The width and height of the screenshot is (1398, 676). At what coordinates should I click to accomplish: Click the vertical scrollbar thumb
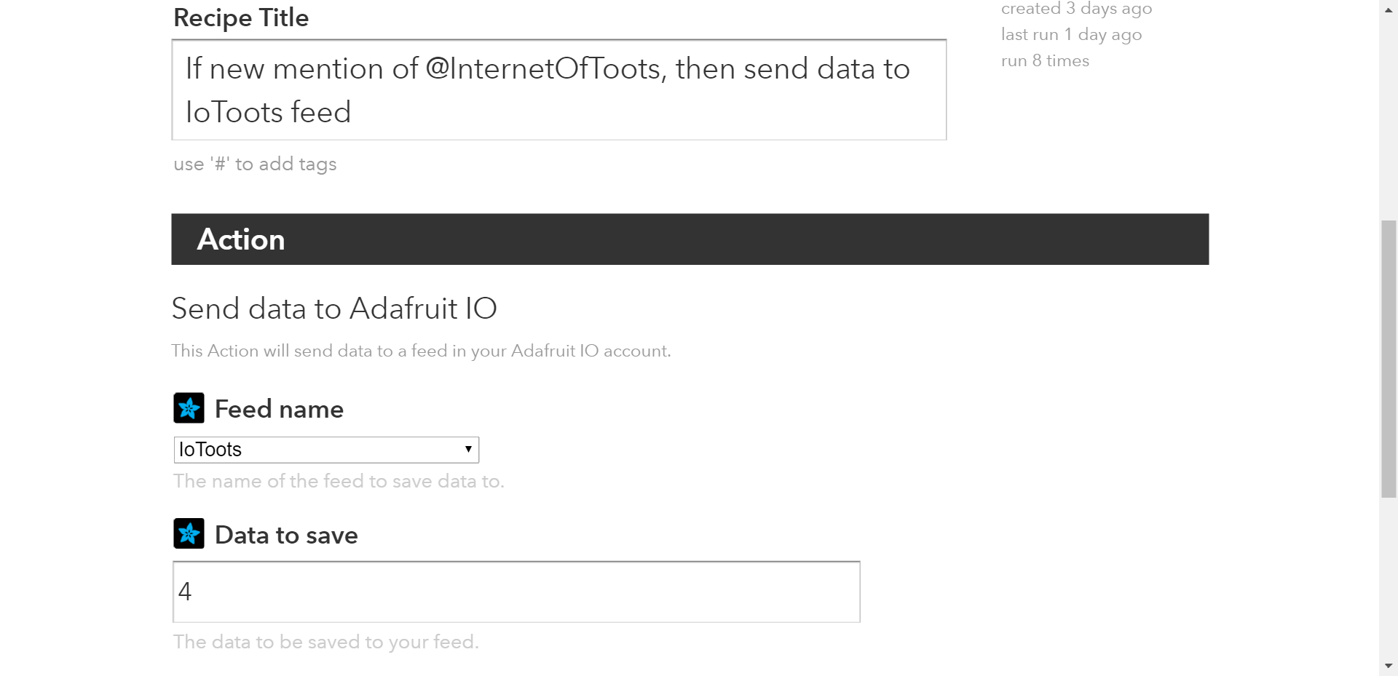[x=1389, y=359]
